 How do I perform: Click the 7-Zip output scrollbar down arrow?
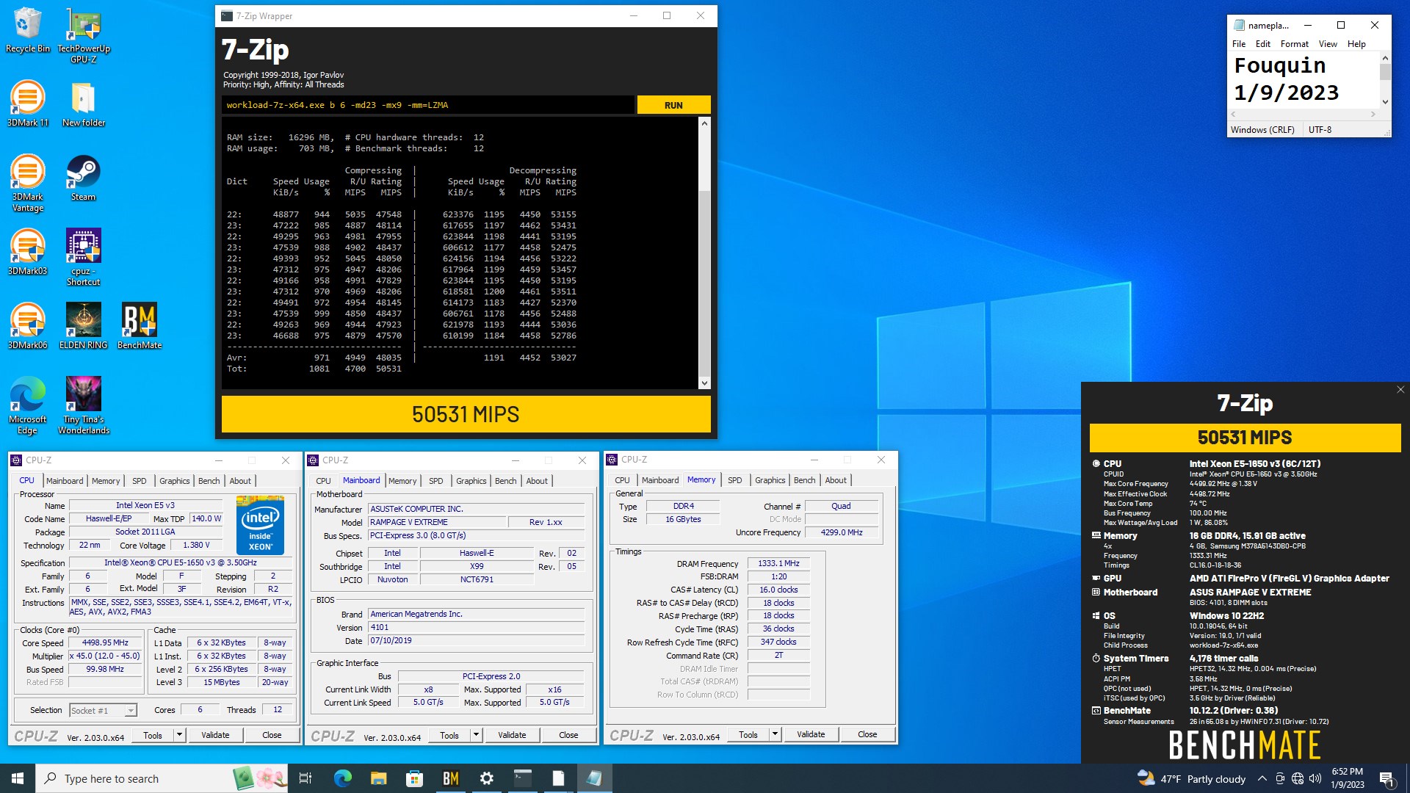(704, 383)
